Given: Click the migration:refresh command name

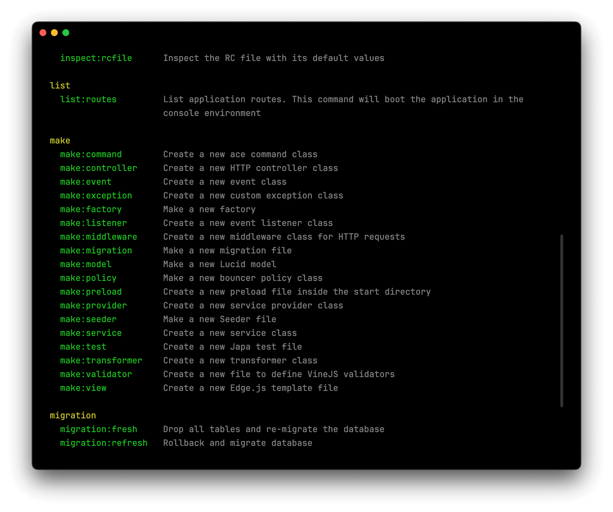Looking at the screenshot, I should pos(104,443).
